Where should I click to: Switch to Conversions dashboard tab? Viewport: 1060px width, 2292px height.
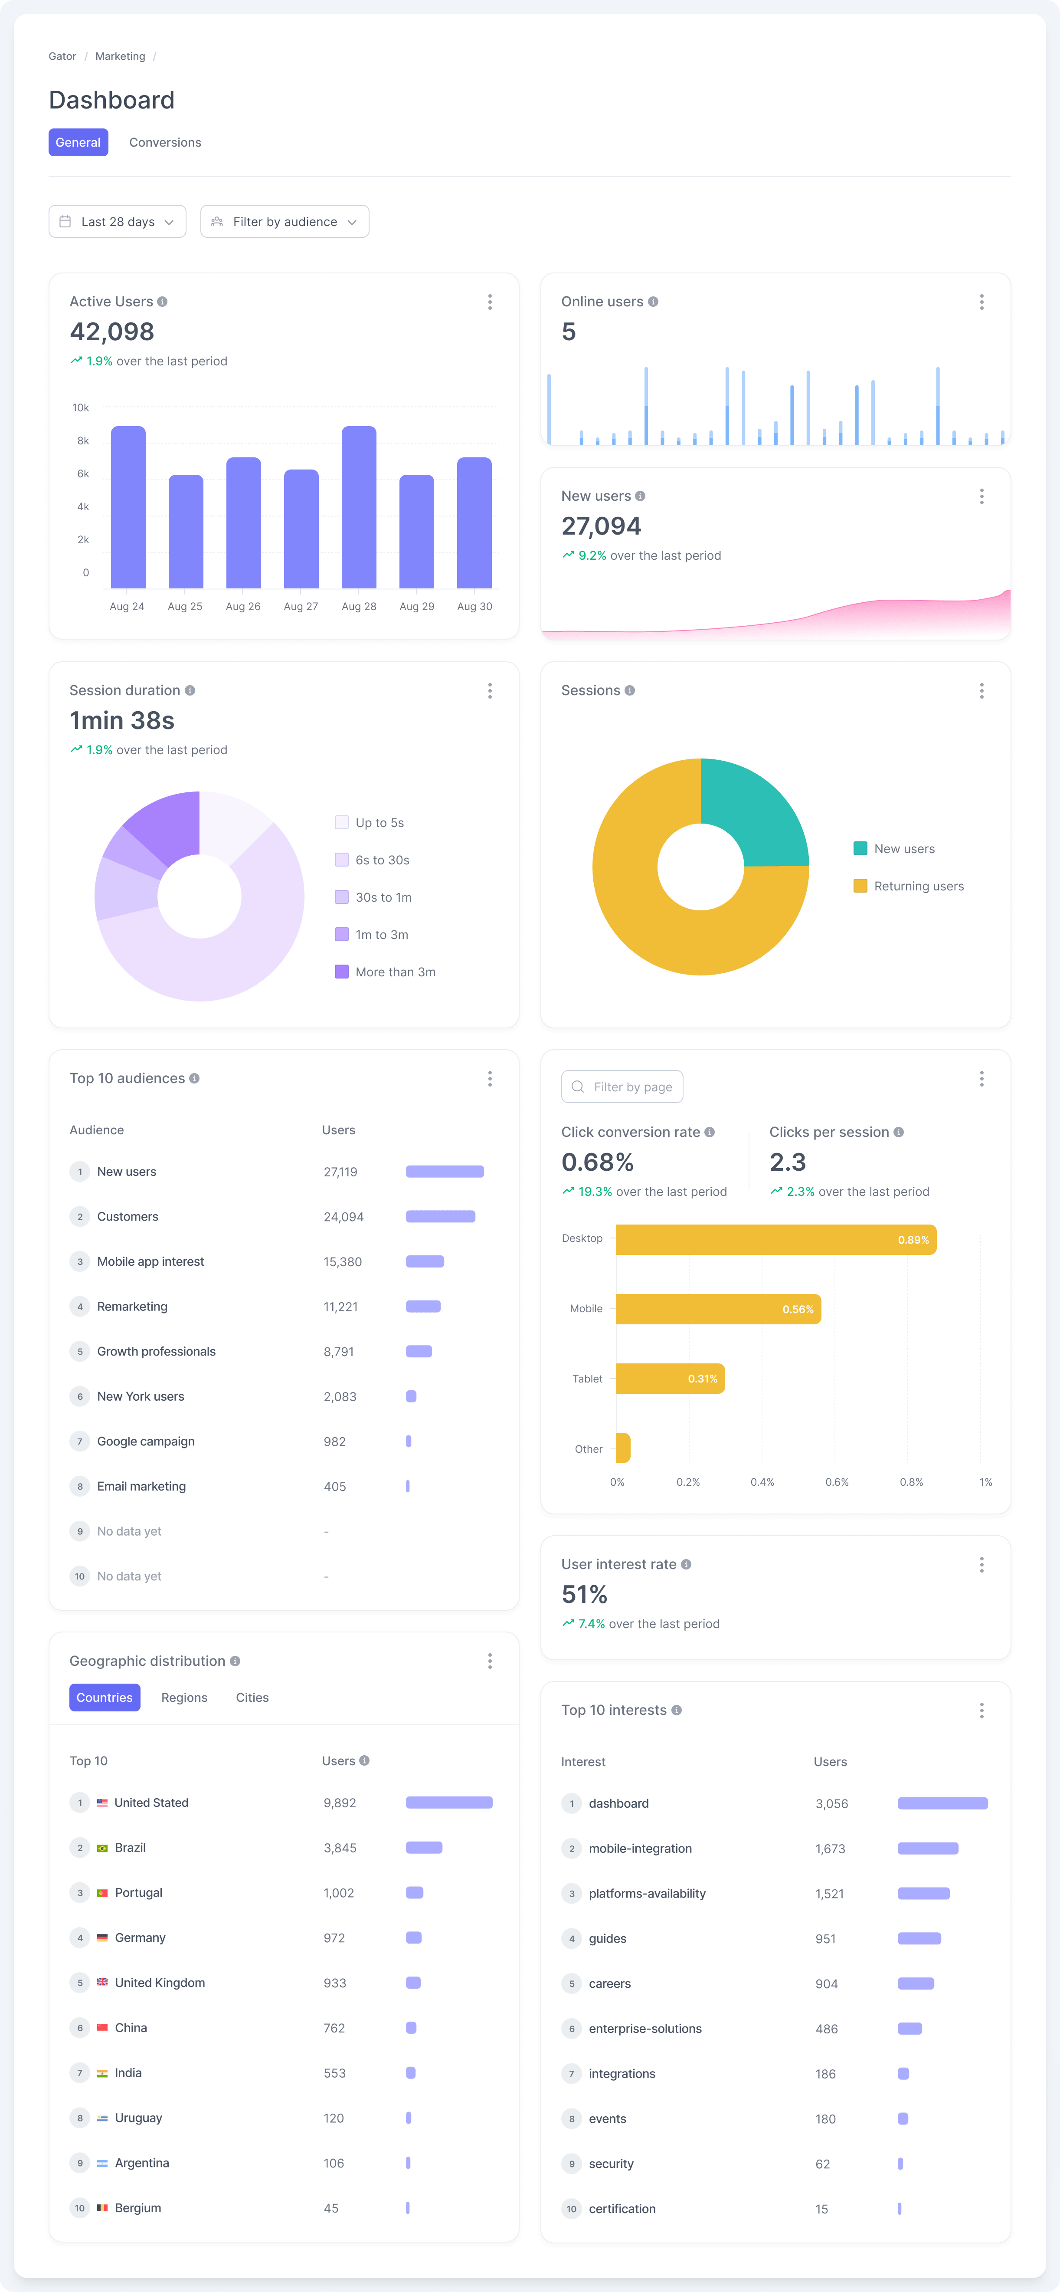click(165, 142)
